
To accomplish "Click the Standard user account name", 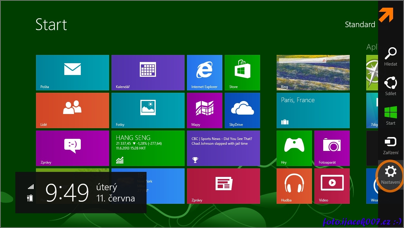I will click(x=360, y=25).
